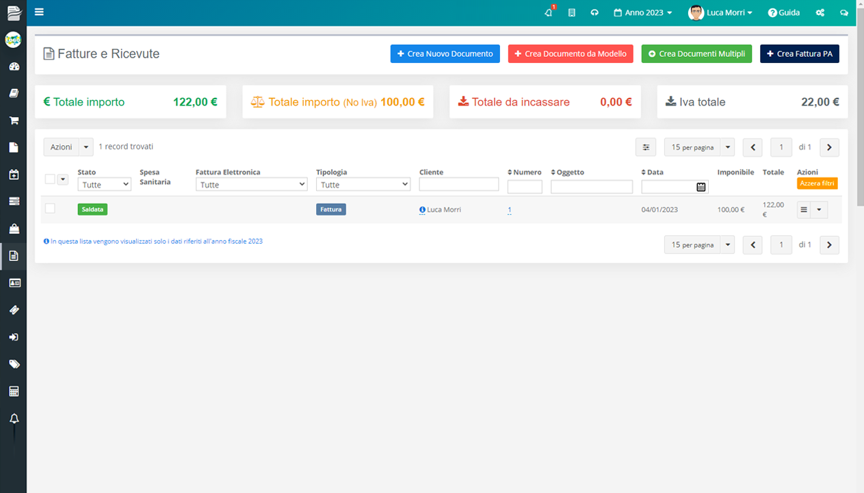Open the ticket icon in sidebar
The width and height of the screenshot is (864, 493).
[x=14, y=310]
